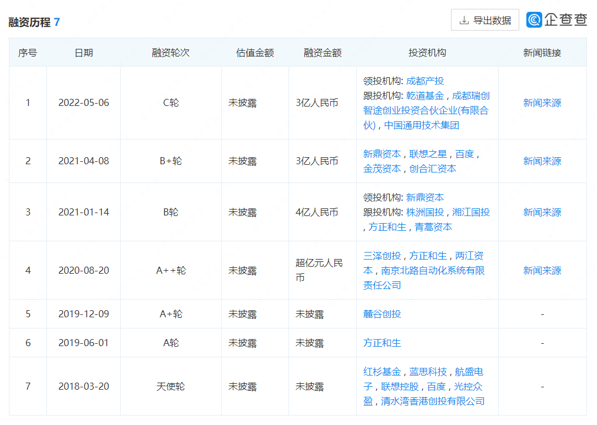This screenshot has width=597, height=425.
Task: Open investor link 联想控股
Action: [400, 387]
